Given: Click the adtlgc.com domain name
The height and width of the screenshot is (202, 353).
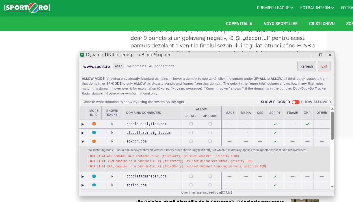Looking at the screenshot, I should click(x=136, y=185).
